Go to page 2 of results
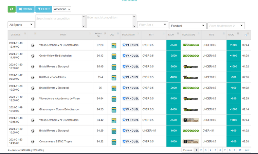The image size is (258, 154). click(201, 150)
